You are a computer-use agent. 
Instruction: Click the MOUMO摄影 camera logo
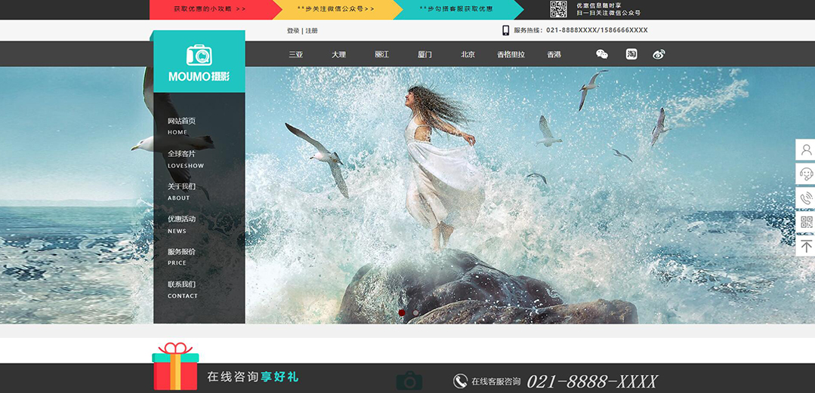pyautogui.click(x=199, y=62)
